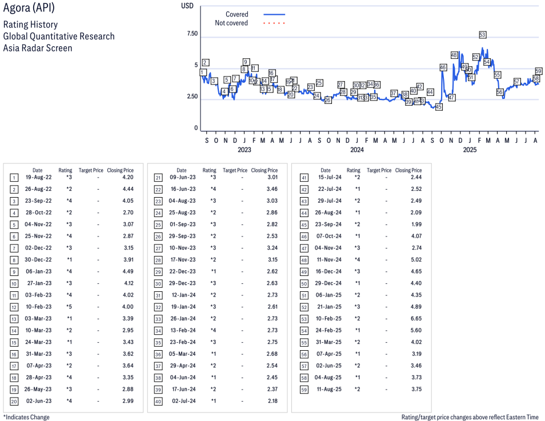Select the 'Covered' legend label
The height and width of the screenshot is (421, 545).
(237, 14)
